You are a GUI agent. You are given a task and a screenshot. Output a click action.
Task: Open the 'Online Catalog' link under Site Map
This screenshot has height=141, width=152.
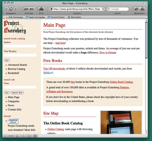tap(55, 129)
